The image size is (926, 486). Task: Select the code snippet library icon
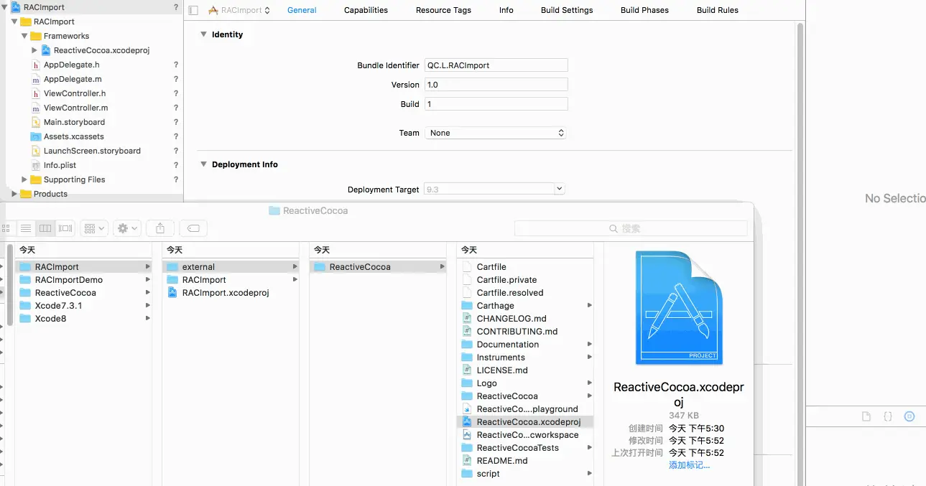click(888, 416)
